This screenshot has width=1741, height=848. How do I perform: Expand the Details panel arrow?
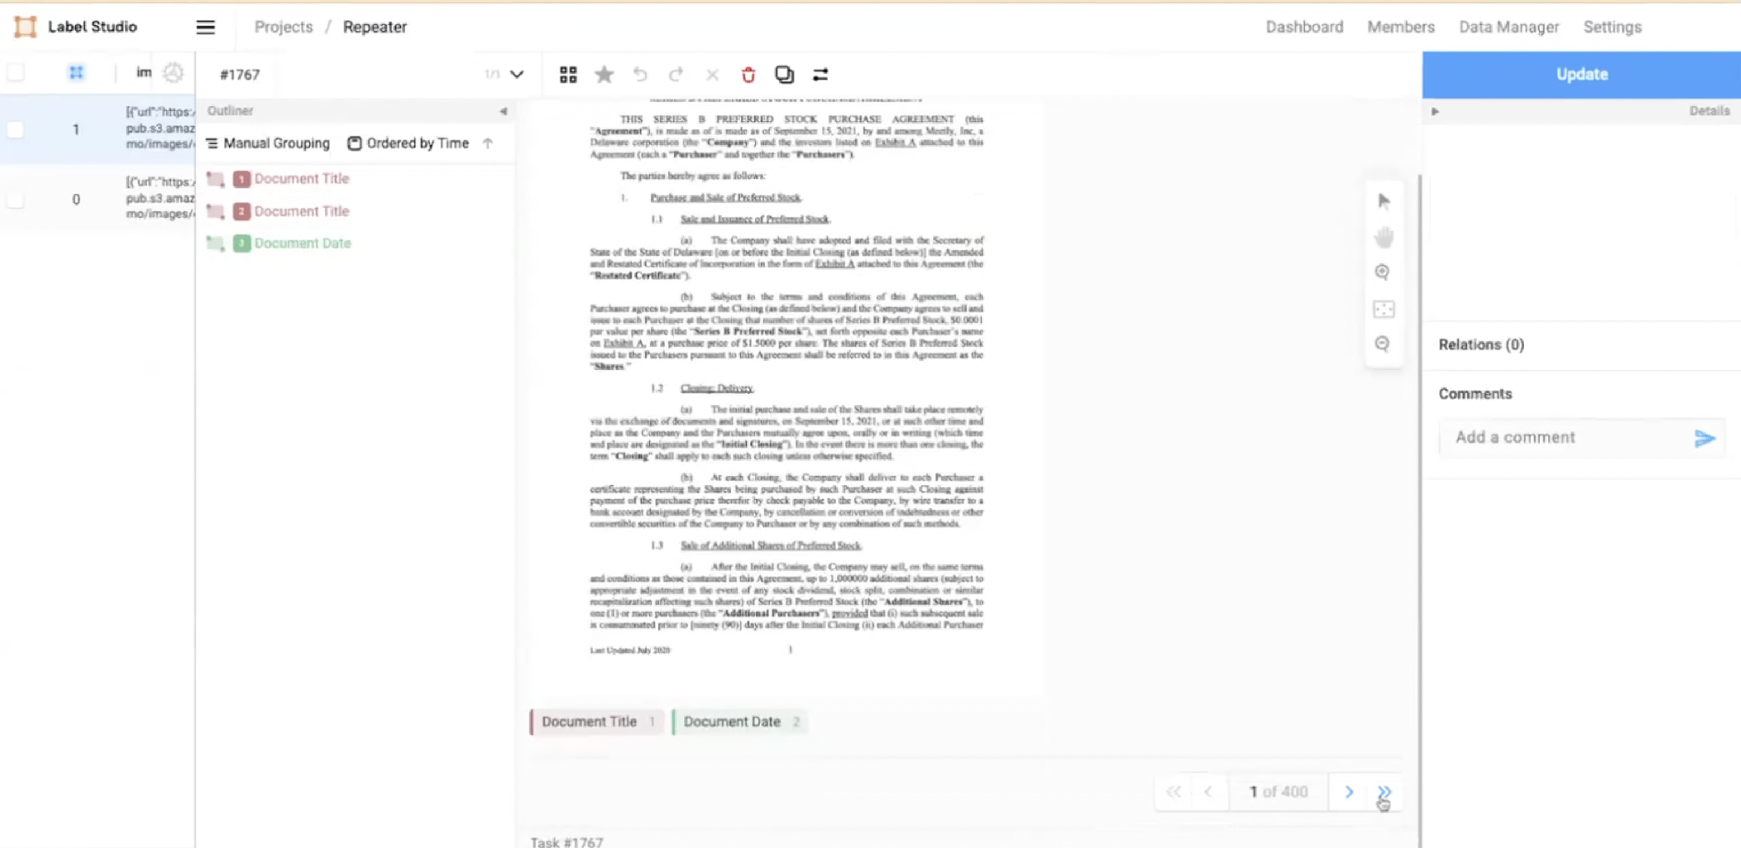click(1435, 111)
